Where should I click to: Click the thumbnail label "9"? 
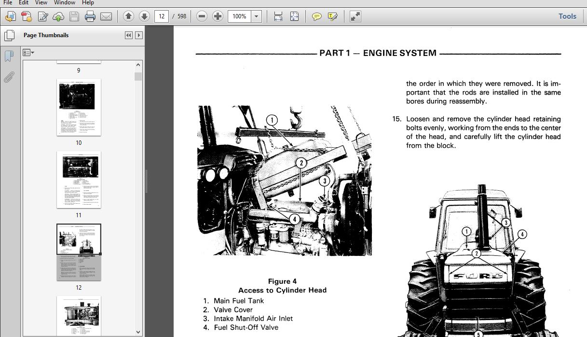pyautogui.click(x=79, y=70)
